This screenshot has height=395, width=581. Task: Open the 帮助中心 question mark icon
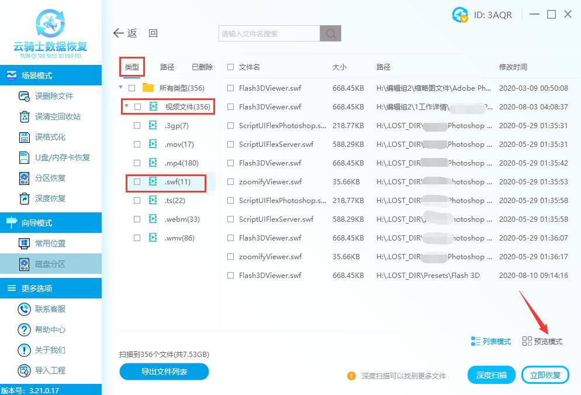(x=24, y=329)
